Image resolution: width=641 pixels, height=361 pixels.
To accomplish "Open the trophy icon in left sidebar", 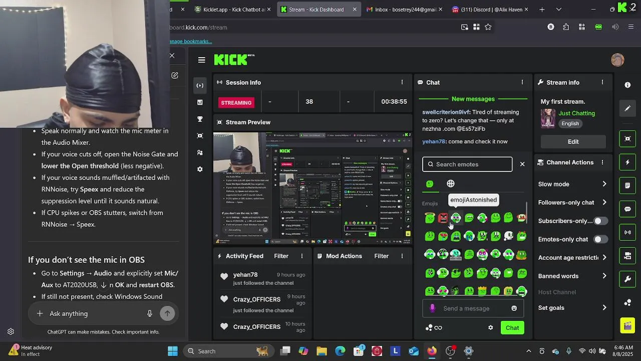I will (200, 119).
